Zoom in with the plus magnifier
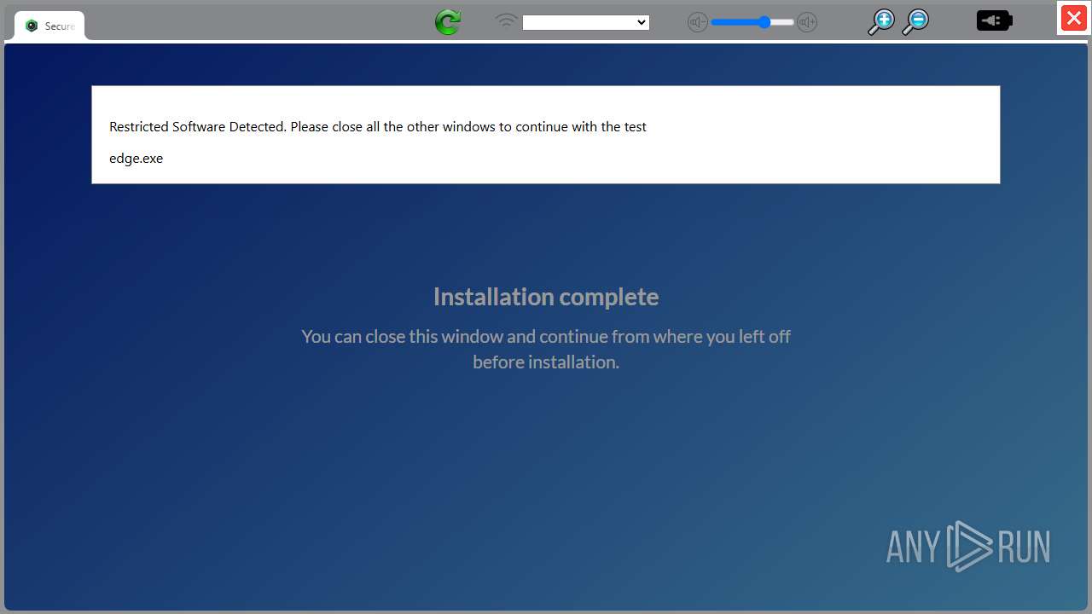This screenshot has width=1092, height=614. point(880,23)
